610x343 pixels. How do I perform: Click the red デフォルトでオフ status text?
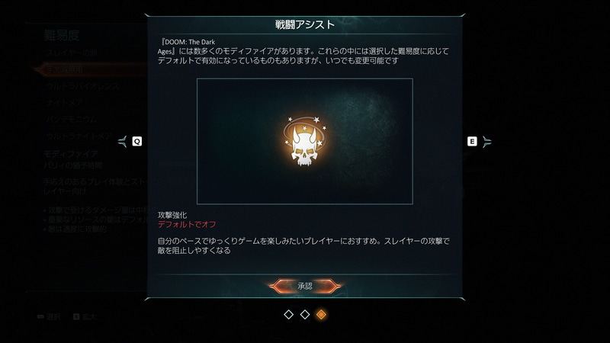[x=187, y=224]
